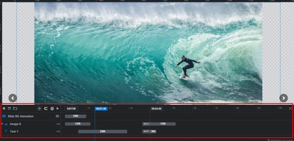
Task: Play the slide animation preview
Action: [x=58, y=108]
